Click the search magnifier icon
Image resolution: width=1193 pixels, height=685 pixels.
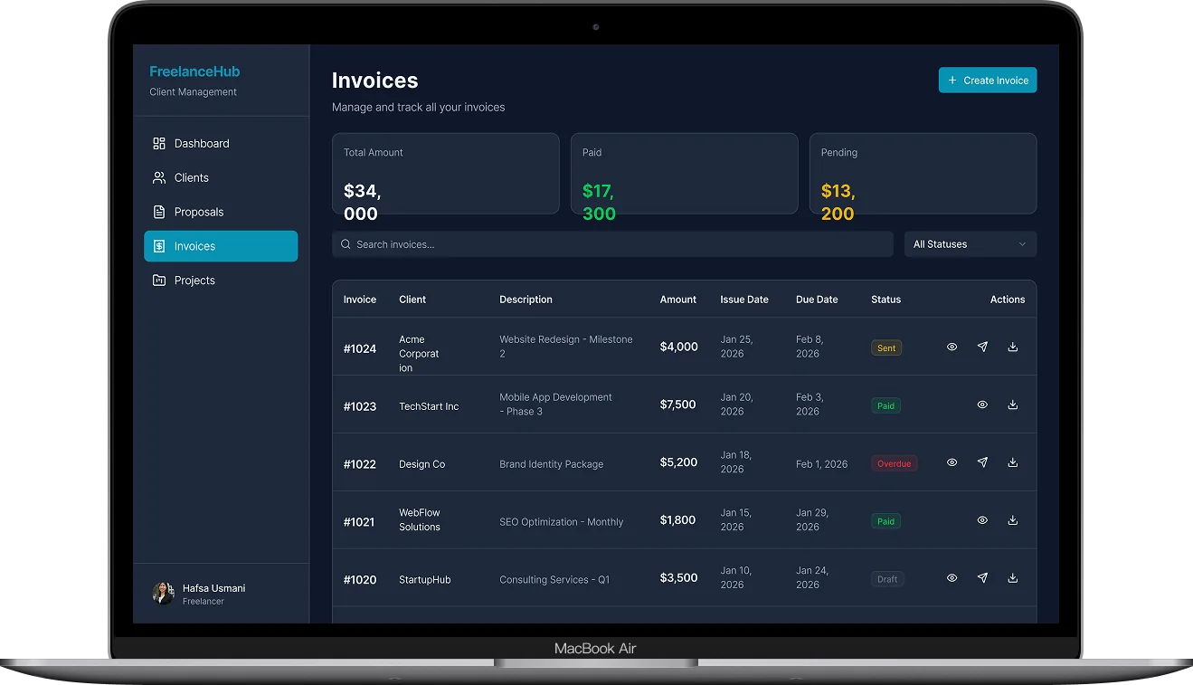point(346,244)
